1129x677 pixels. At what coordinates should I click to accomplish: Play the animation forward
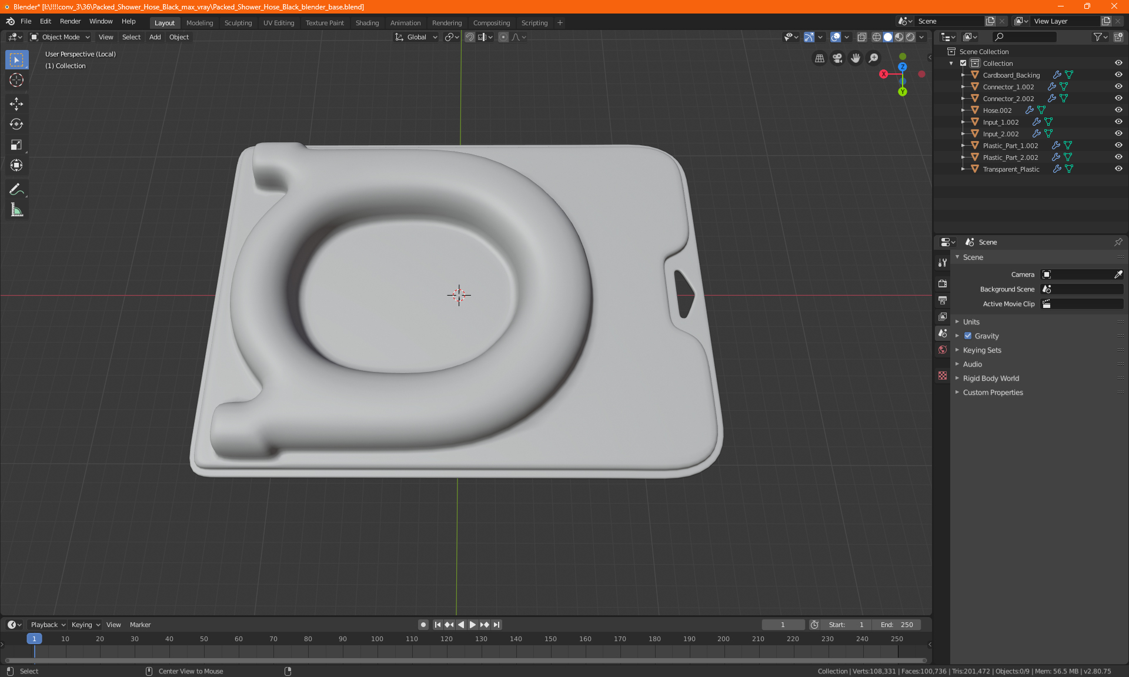click(x=472, y=625)
